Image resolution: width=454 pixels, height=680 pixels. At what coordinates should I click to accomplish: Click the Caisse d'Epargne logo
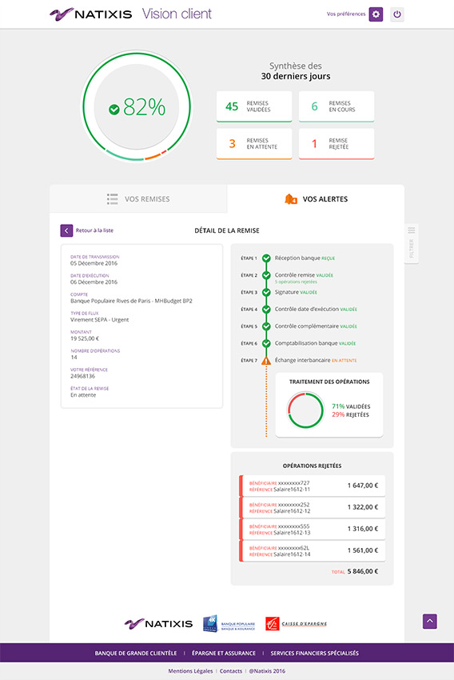point(296,624)
